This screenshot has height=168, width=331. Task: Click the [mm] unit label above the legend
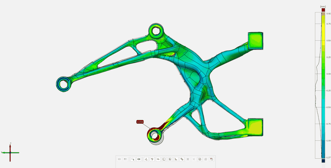click(x=323, y=7)
